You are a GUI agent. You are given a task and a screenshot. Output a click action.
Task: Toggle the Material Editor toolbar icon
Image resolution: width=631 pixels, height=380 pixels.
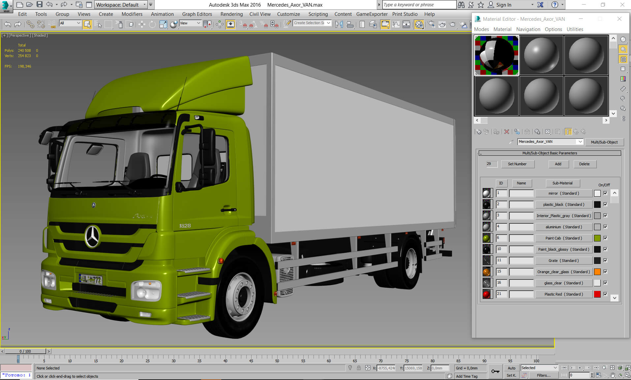coord(419,24)
